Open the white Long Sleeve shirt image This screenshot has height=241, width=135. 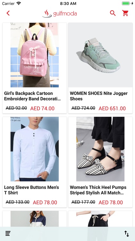pos(35,149)
